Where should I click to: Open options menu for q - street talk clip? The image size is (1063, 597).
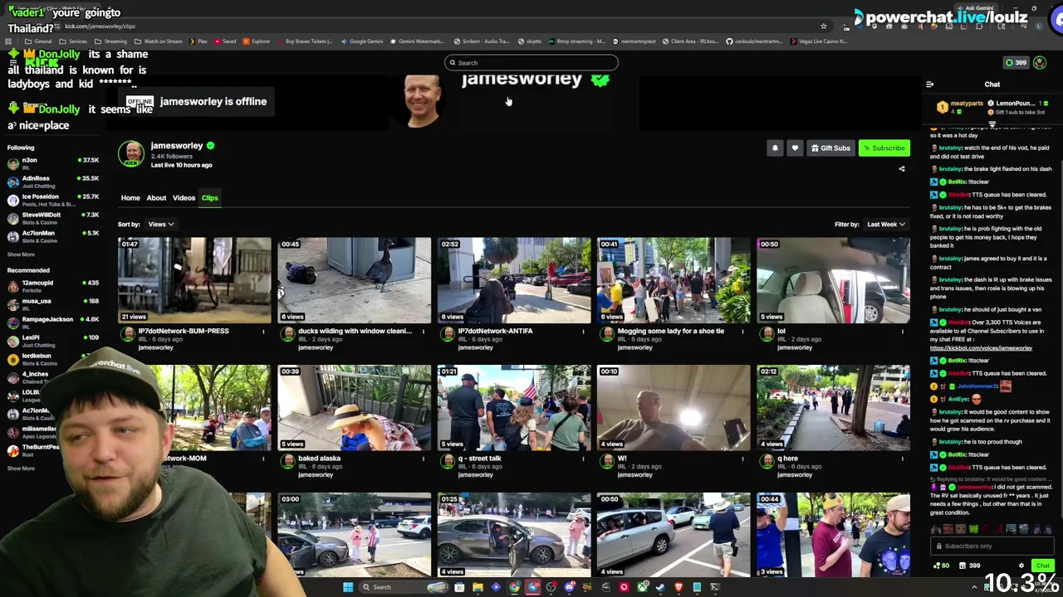point(582,459)
